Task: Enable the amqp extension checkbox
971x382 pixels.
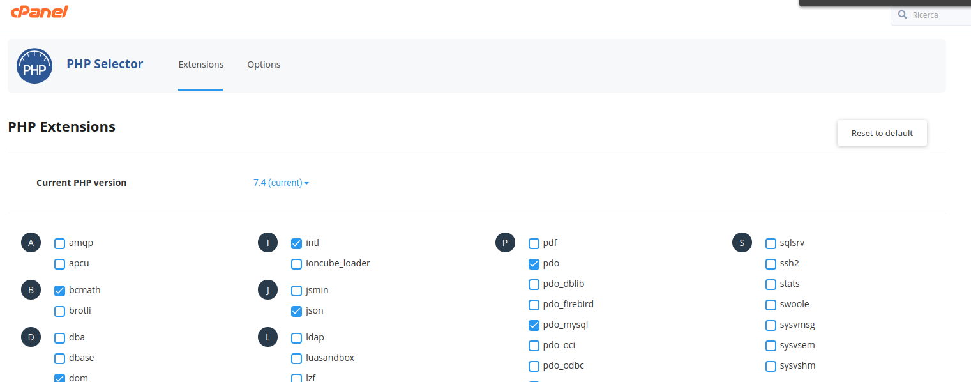Action: click(60, 243)
